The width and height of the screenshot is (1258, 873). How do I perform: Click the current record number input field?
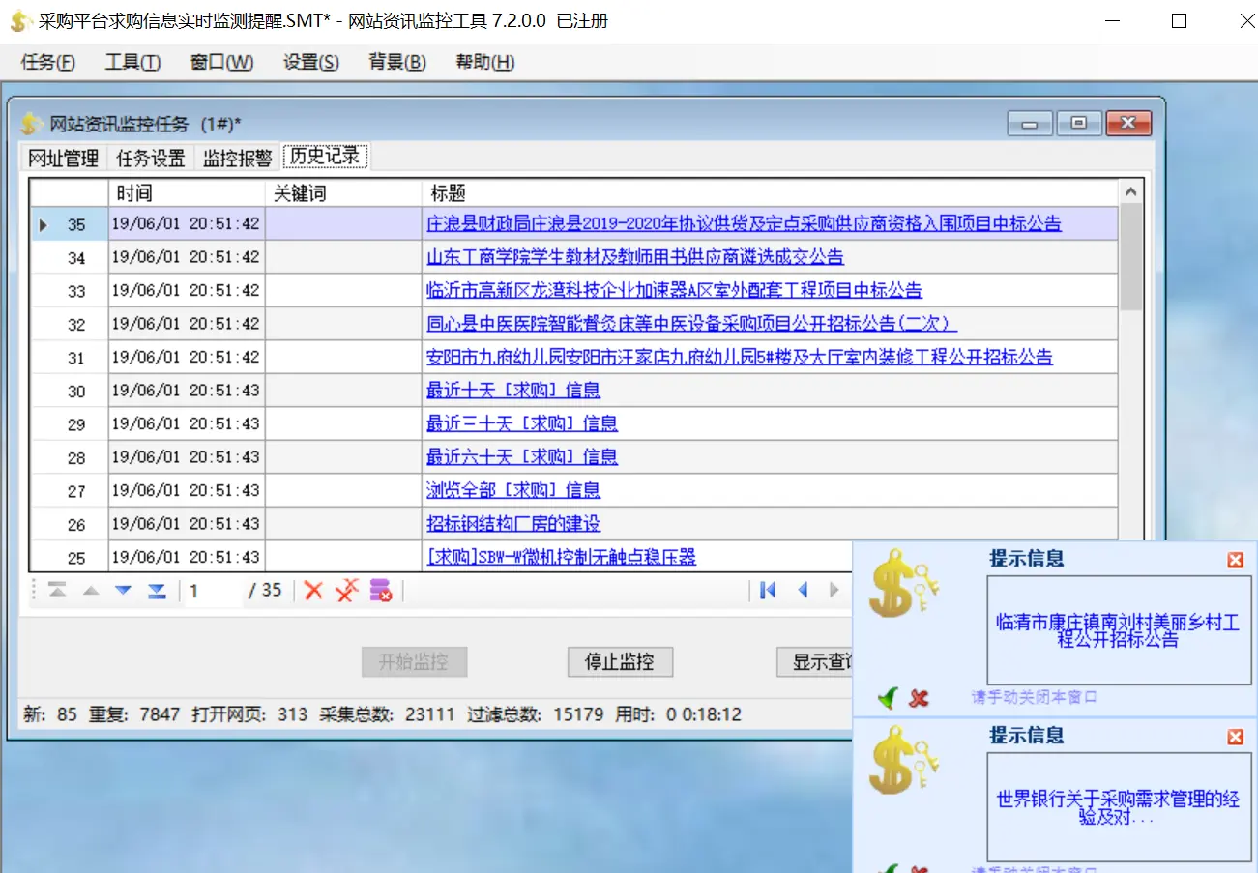[214, 590]
